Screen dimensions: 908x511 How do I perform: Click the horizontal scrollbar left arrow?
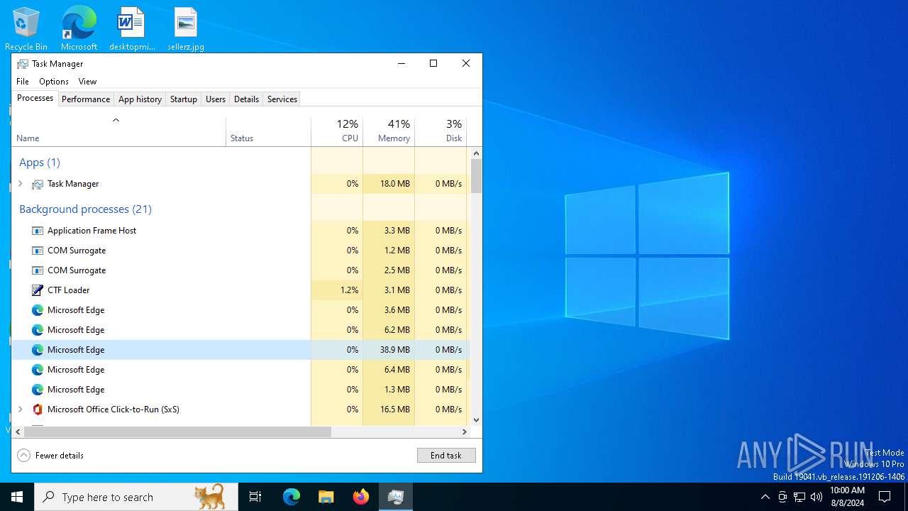click(x=18, y=432)
